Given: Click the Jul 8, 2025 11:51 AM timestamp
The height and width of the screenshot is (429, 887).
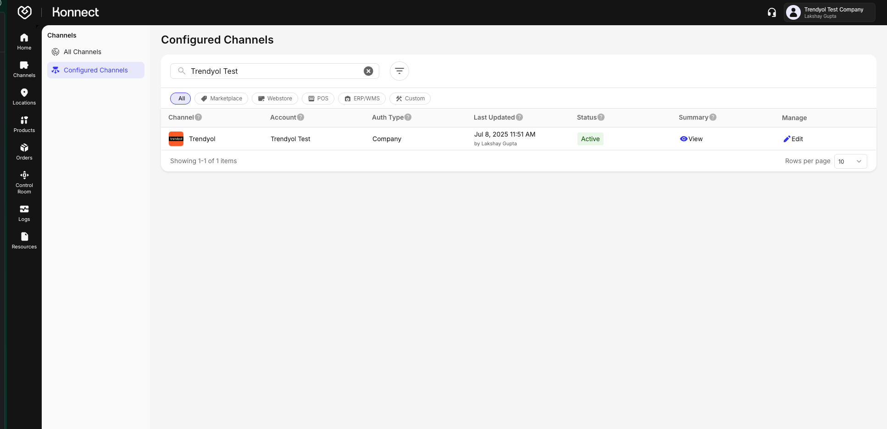Looking at the screenshot, I should coord(505,134).
